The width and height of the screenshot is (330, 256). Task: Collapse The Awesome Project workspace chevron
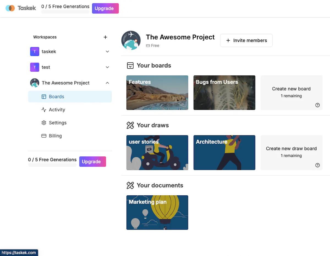click(108, 83)
